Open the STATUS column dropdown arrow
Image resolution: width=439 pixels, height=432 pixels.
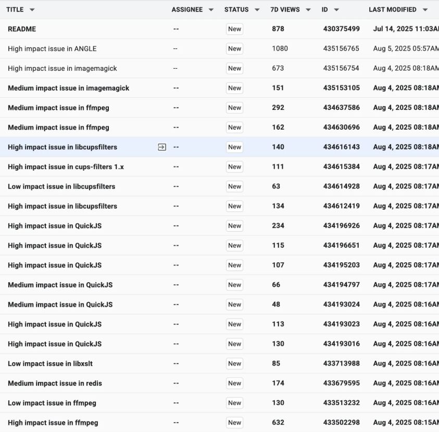(257, 10)
